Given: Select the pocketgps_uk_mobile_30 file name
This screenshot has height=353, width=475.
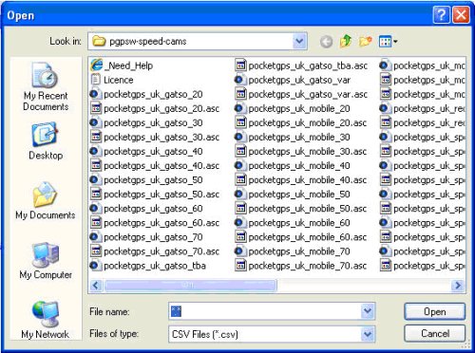Looking at the screenshot, I should coord(298,137).
